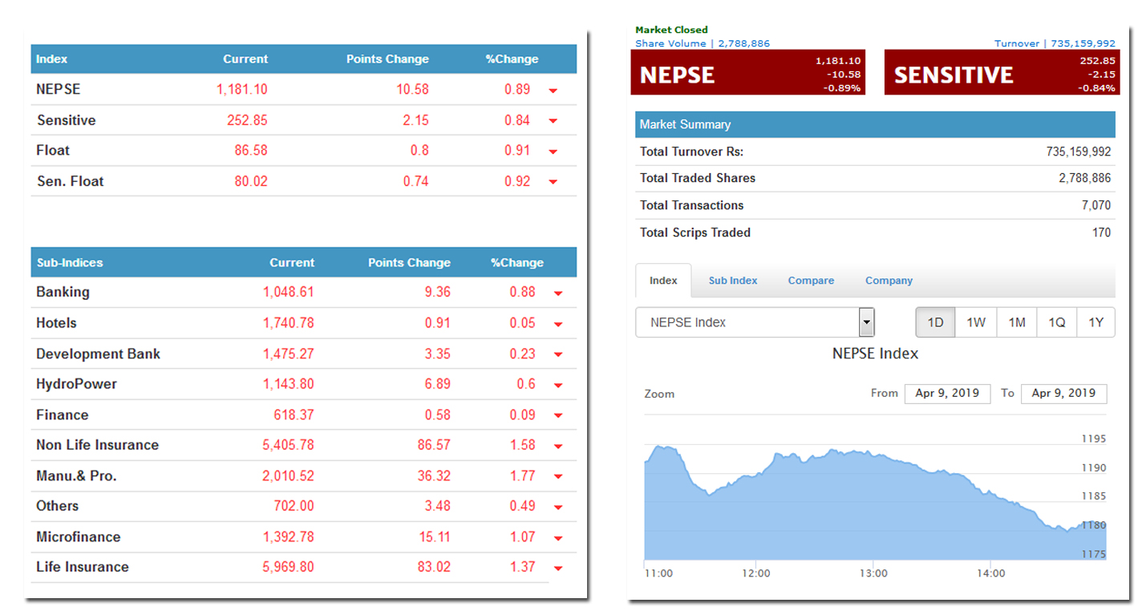Click the red down arrow in HydroPower row
Image resolution: width=1142 pixels, height=615 pixels.
558,386
